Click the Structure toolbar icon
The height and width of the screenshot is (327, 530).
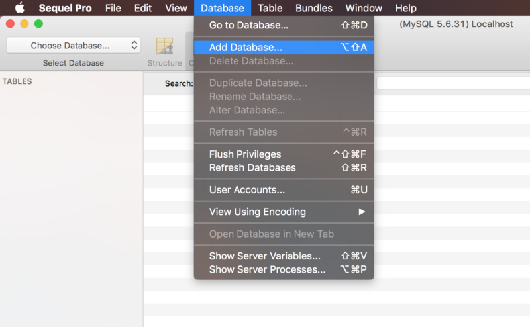click(164, 52)
